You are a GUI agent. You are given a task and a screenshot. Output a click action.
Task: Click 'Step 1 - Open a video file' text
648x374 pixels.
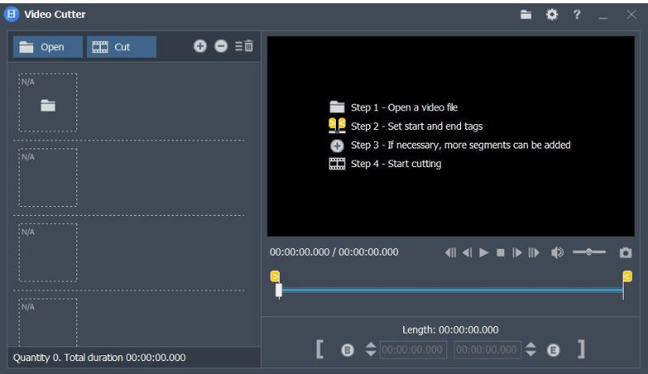click(x=404, y=108)
